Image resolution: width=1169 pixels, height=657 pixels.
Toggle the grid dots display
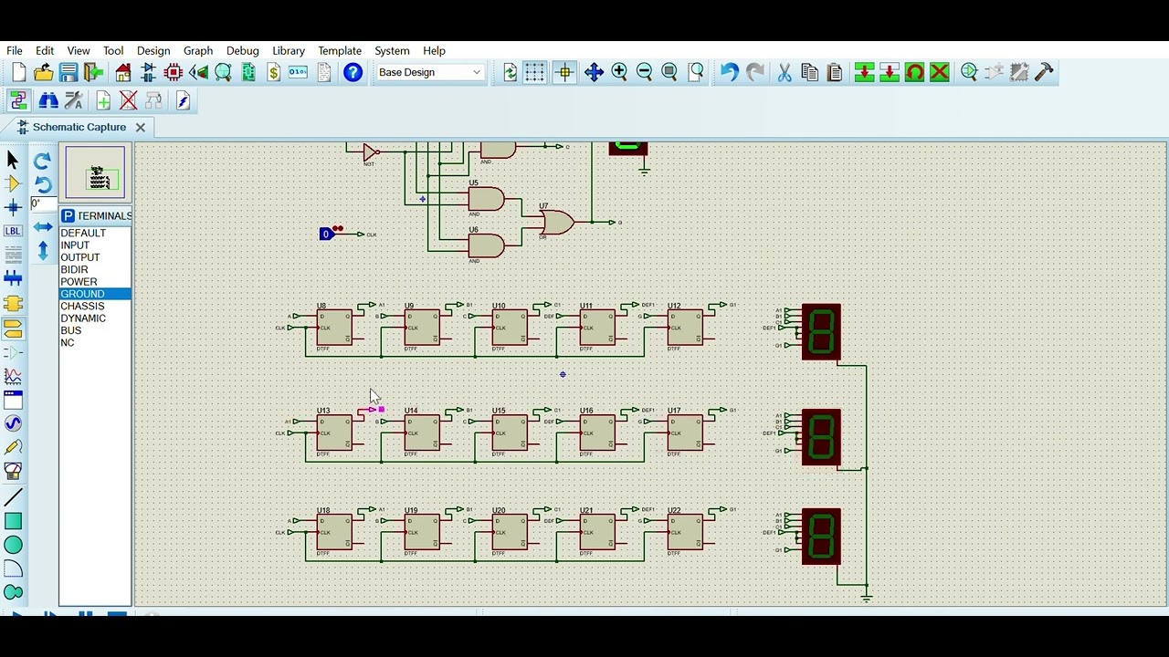tap(535, 72)
